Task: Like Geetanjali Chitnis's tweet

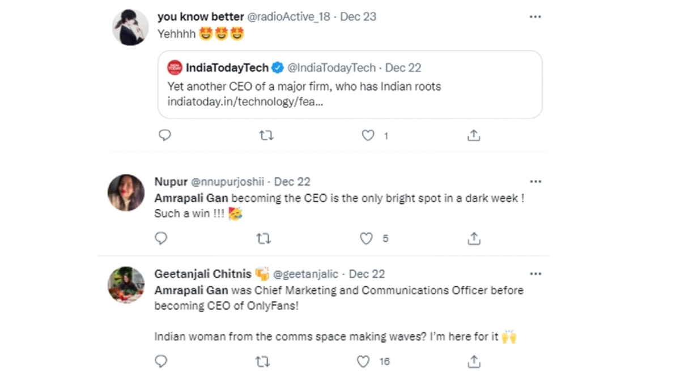Action: pos(363,361)
